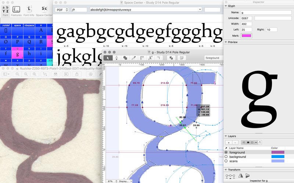Image resolution: width=294 pixels, height=183 pixels.
Task: Select the Pen drawing tool
Action: tap(116, 58)
